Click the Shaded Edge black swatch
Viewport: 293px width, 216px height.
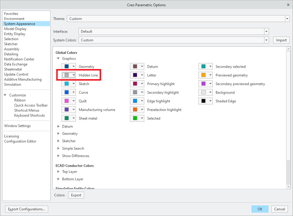(203, 101)
